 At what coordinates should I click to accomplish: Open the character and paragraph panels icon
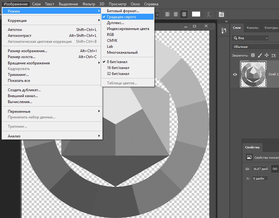221,14
